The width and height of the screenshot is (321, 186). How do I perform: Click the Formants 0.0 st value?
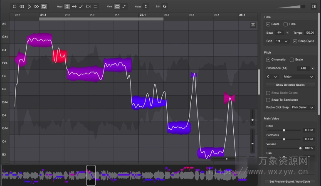[x=309, y=139]
